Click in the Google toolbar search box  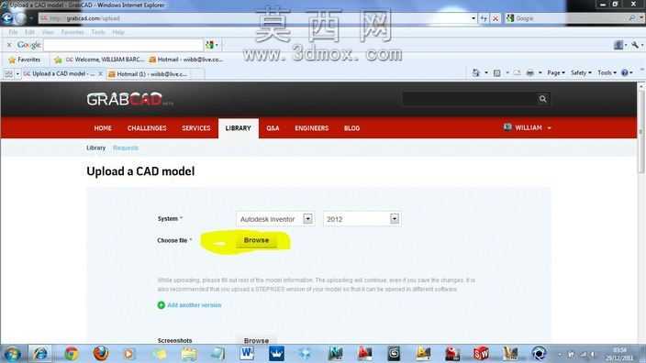123,45
